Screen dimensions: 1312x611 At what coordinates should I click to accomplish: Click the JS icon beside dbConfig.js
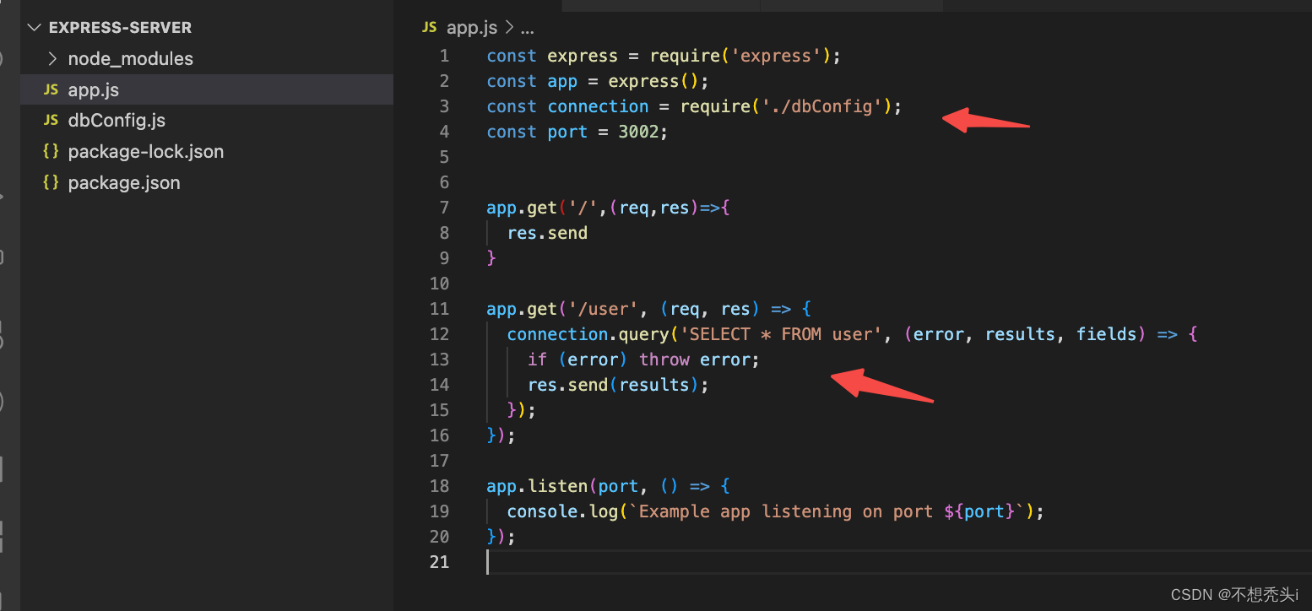pyautogui.click(x=51, y=121)
